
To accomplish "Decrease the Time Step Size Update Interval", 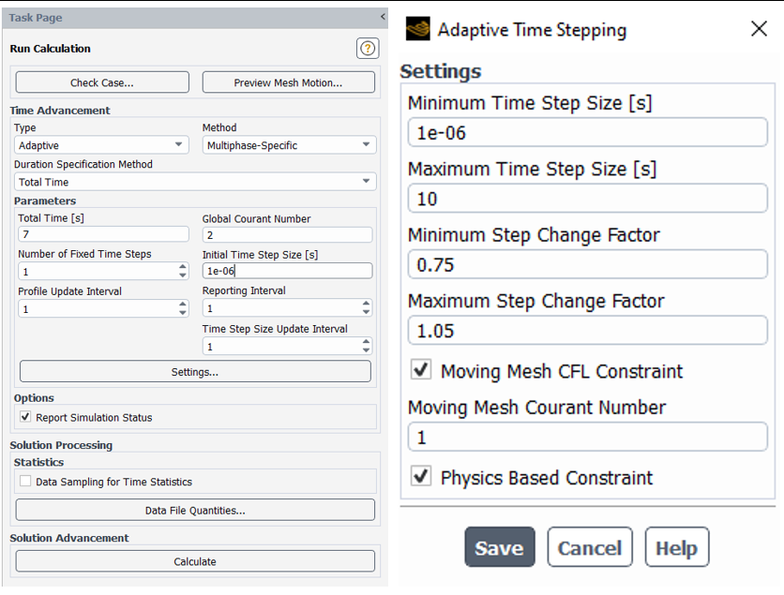I will (x=366, y=350).
